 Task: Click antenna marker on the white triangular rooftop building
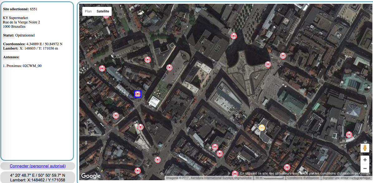(x=140, y=127)
